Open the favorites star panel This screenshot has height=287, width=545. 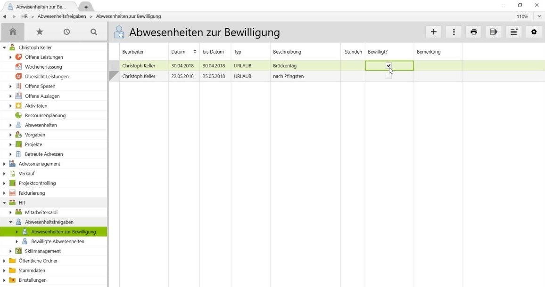[40, 32]
